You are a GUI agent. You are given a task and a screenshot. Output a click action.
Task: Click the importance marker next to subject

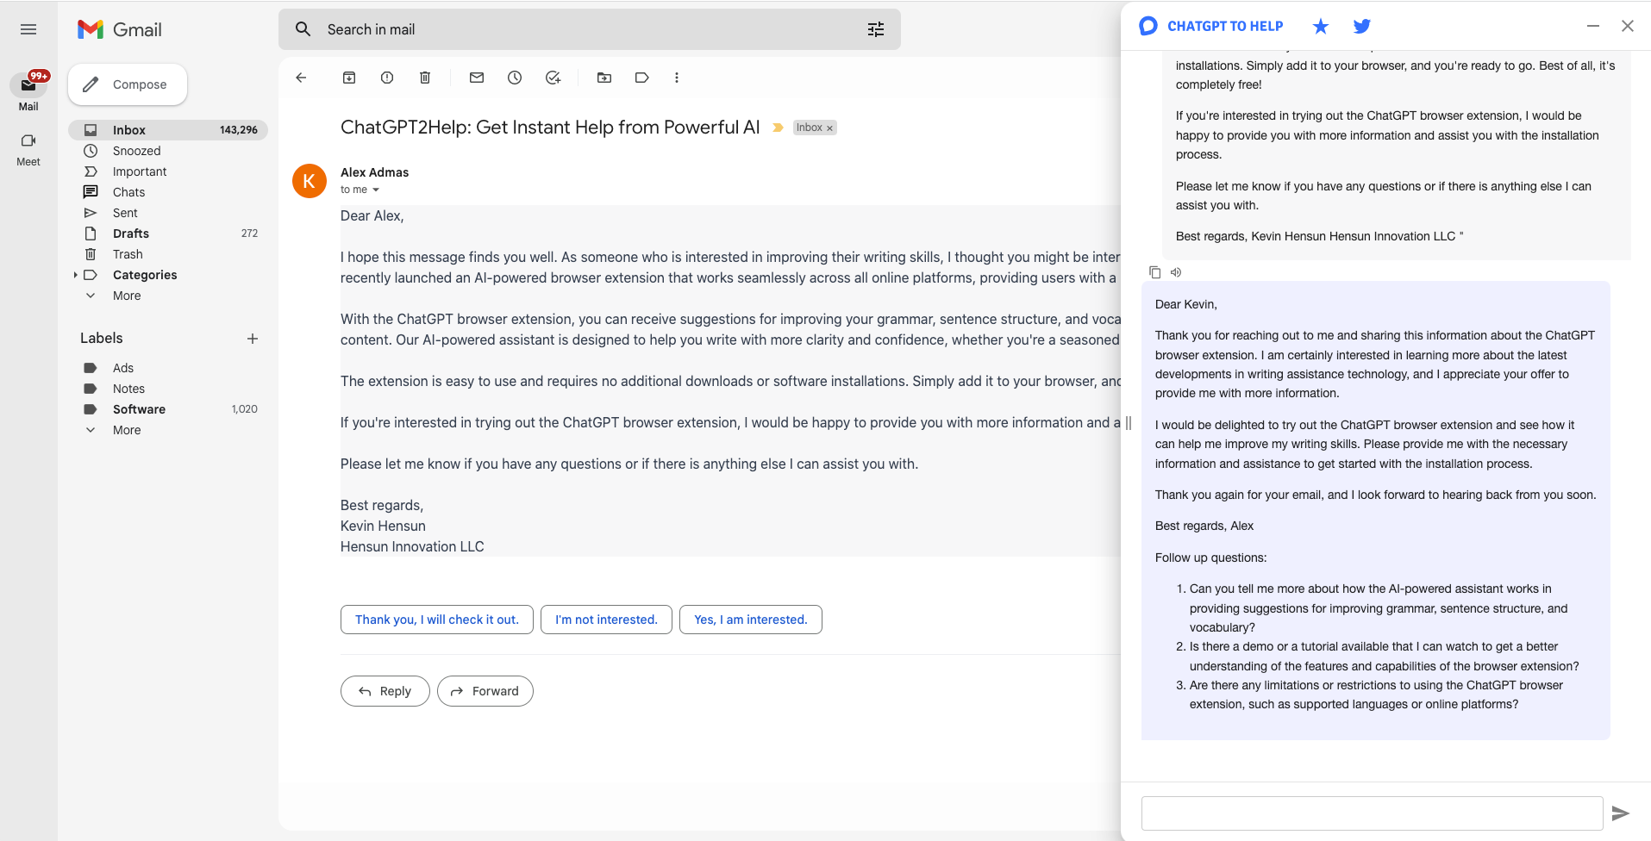778,128
